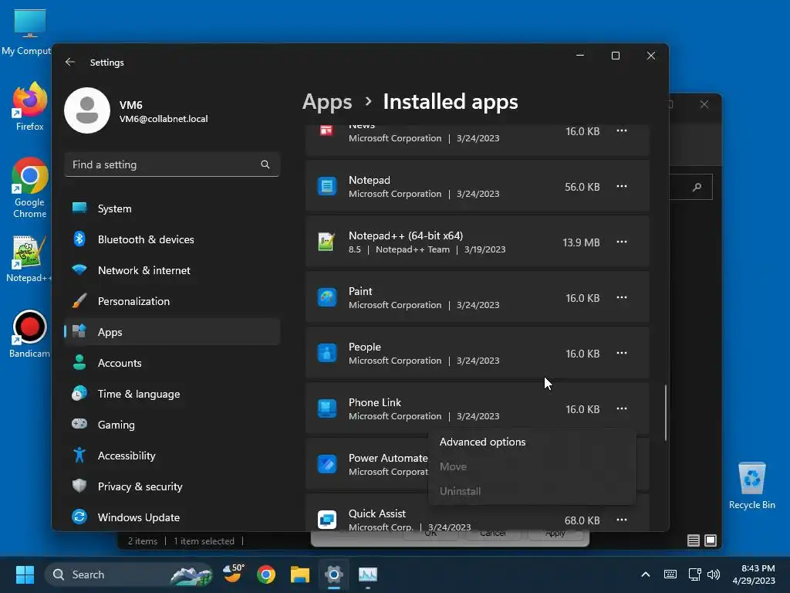Show hidden icons in system tray
Viewport: 790px width, 593px height.
646,574
